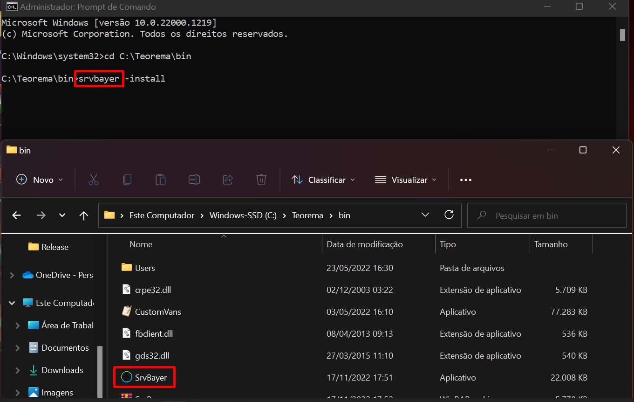Click the fbclient.dll file icon
The width and height of the screenshot is (634, 402).
(126, 333)
